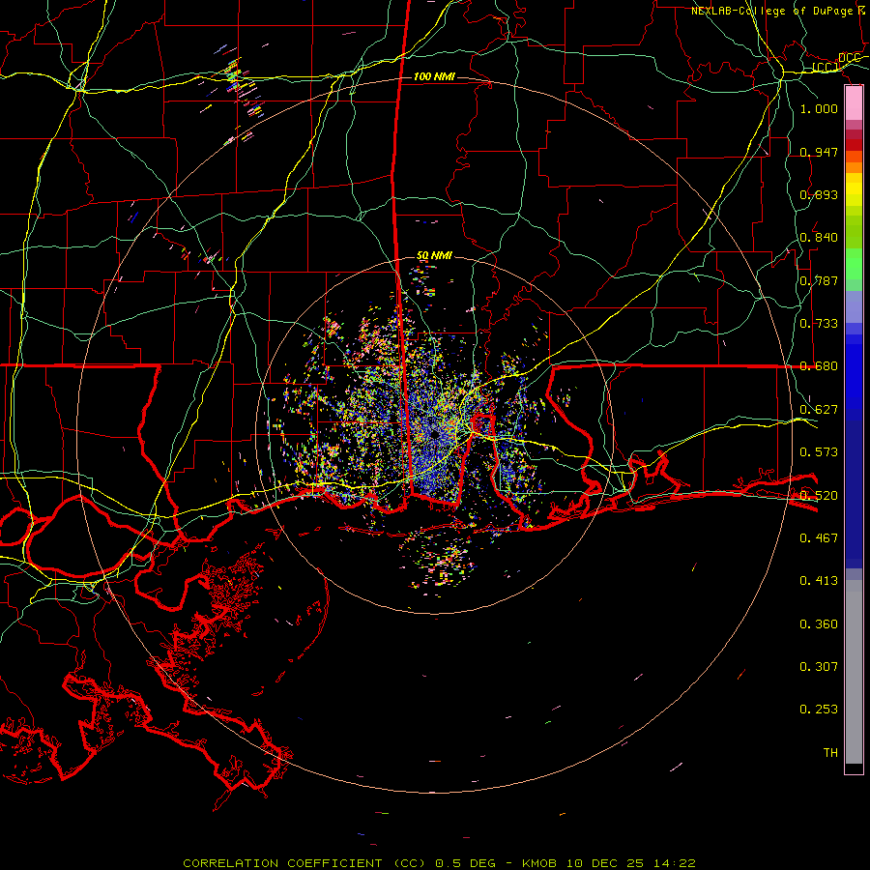Click the 0.947 scale value

pyautogui.click(x=819, y=152)
